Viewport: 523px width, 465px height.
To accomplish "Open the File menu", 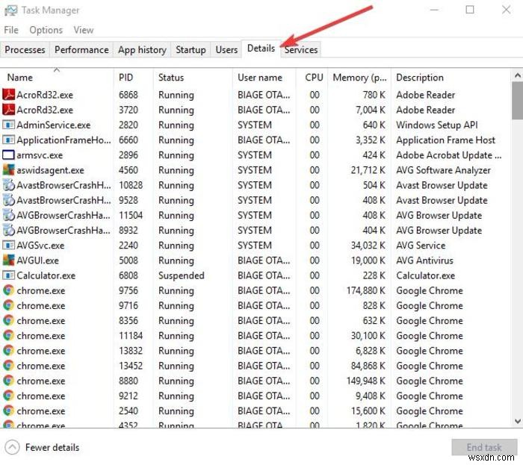I will [11, 30].
